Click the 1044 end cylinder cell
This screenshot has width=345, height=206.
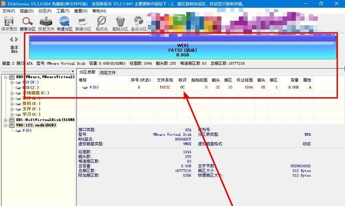(x=249, y=87)
